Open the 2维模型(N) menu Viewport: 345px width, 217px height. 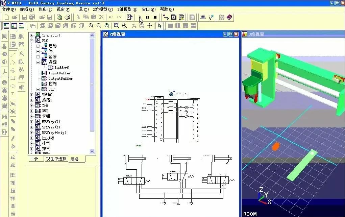[x=103, y=9]
